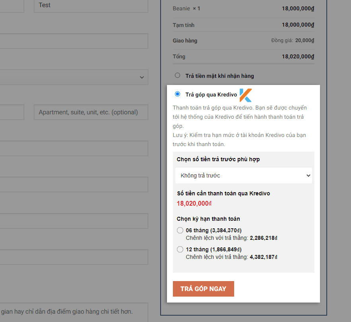The height and width of the screenshot is (322, 351).
Task: Click the "Chọn kỳ hạn thanh toán" heading
Action: (208, 218)
